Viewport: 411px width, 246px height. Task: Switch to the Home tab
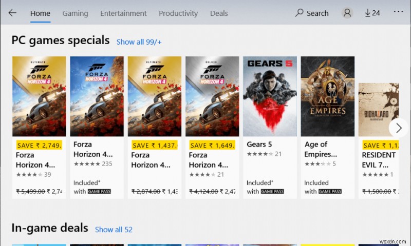coord(40,13)
